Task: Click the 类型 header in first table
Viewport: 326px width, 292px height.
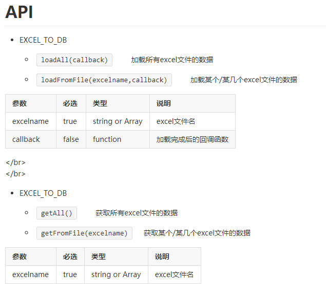Action: (x=100, y=103)
